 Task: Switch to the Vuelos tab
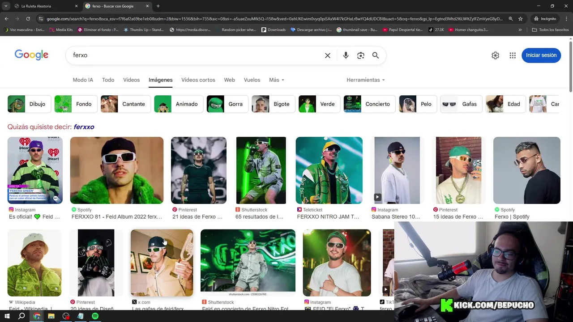pos(252,80)
